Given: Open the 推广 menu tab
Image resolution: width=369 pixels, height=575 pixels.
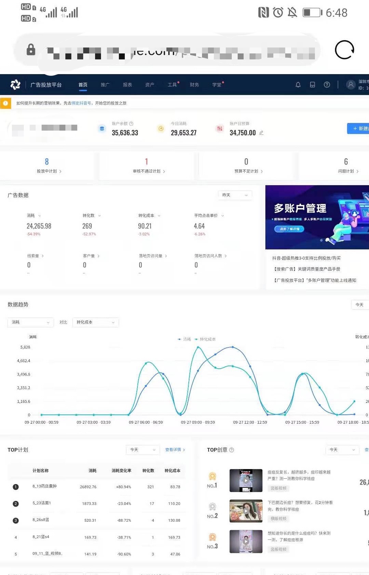Looking at the screenshot, I should coord(105,85).
